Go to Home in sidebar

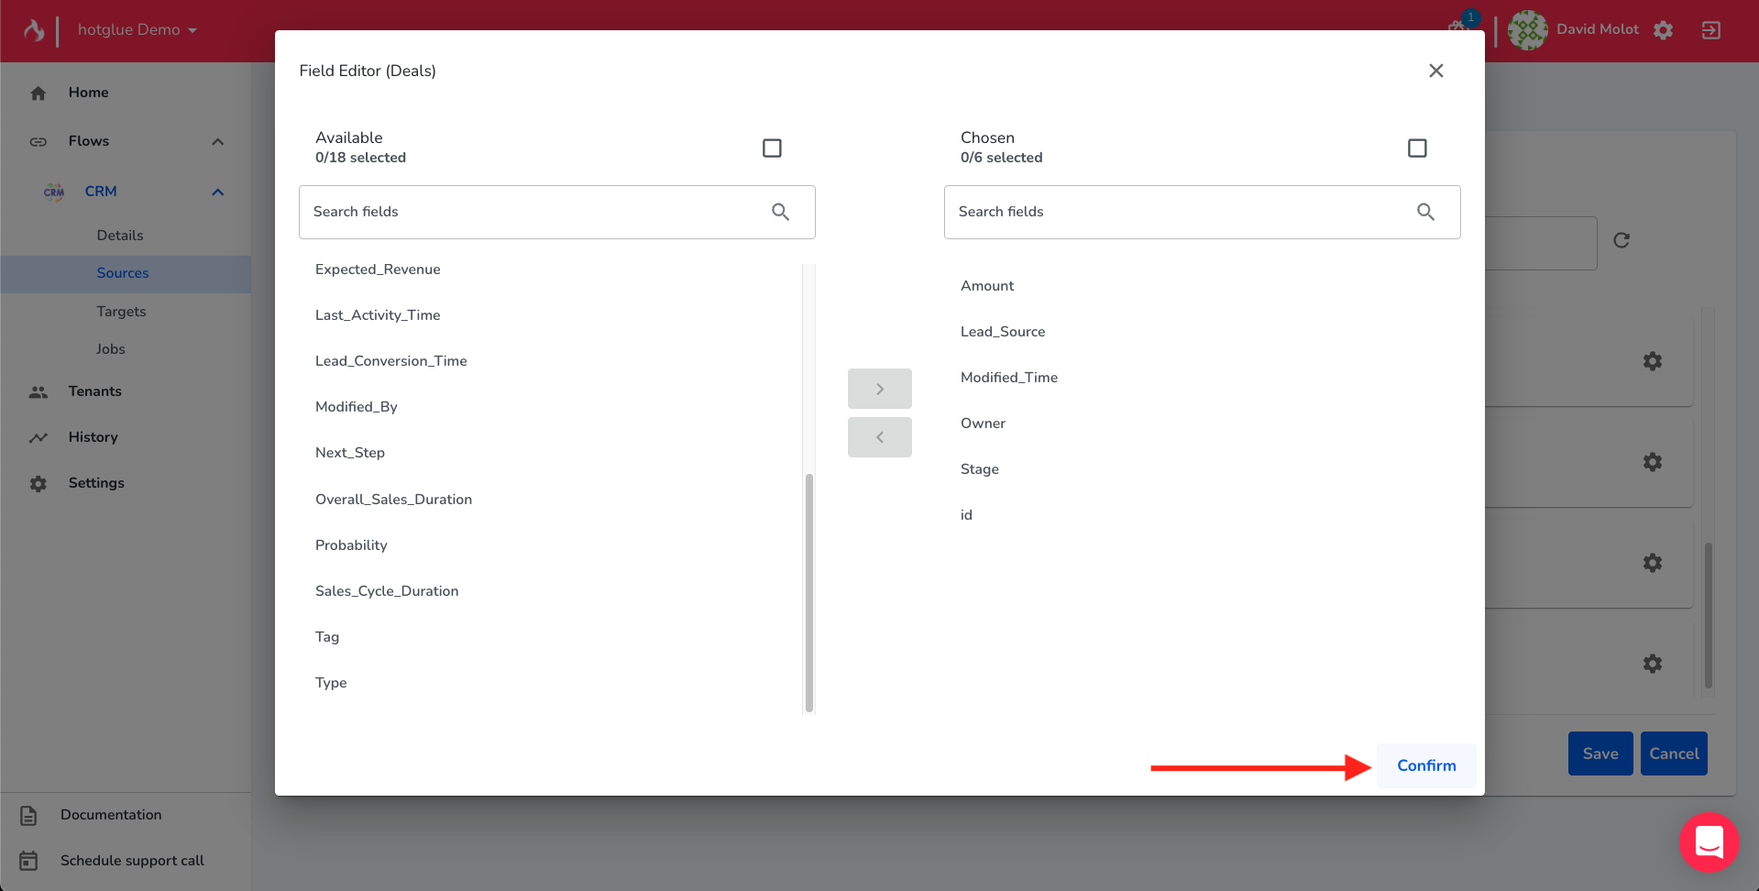[88, 93]
